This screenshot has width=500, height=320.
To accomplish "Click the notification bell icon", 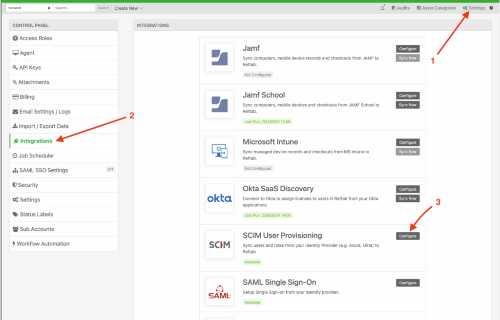I will (x=383, y=8).
